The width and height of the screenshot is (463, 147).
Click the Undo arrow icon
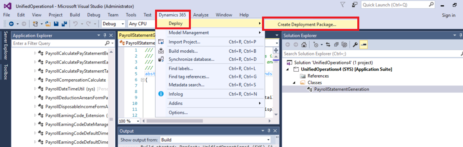(76, 24)
